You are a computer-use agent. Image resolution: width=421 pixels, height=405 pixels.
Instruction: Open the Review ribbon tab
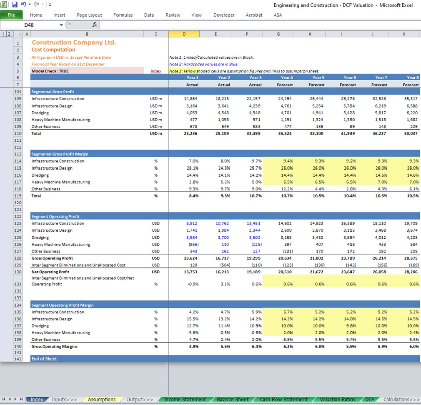[x=173, y=15]
